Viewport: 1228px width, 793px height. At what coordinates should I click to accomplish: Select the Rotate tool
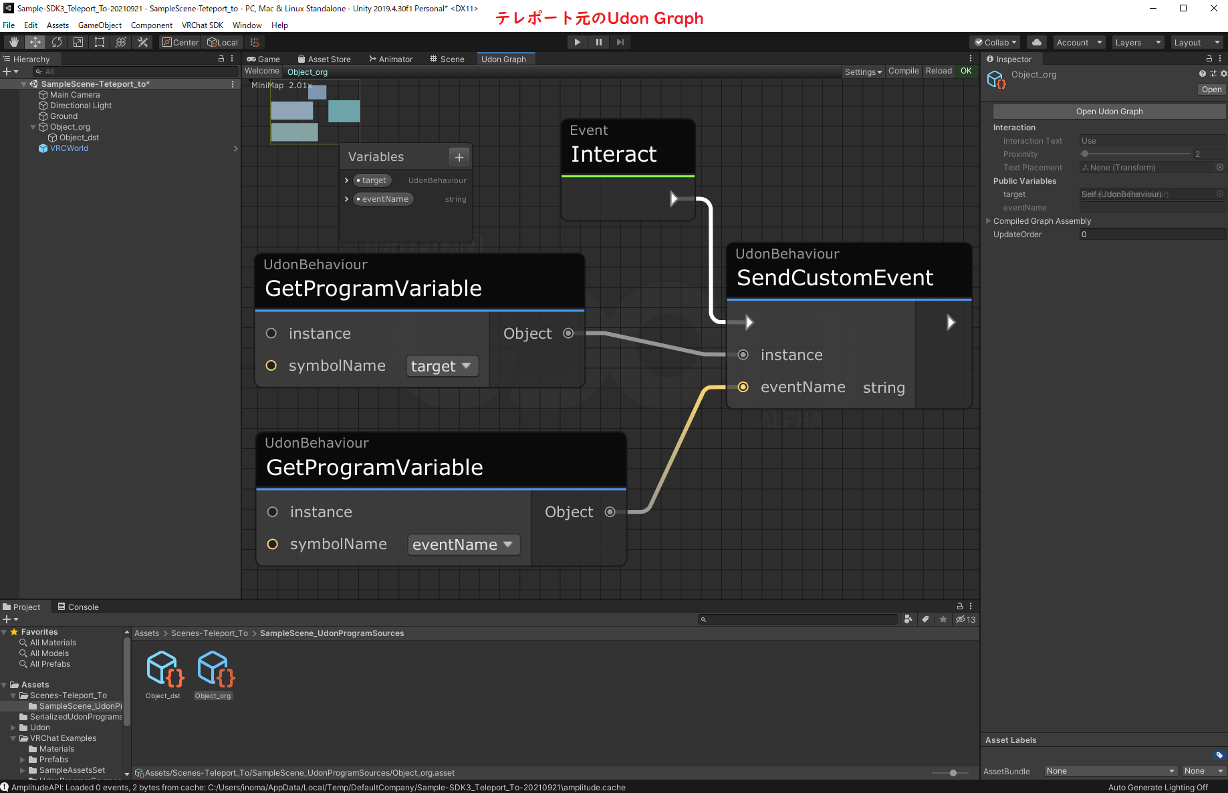coord(57,41)
